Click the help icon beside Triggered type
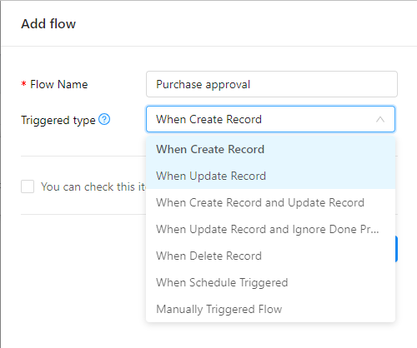This screenshot has height=348, width=417. [x=104, y=119]
